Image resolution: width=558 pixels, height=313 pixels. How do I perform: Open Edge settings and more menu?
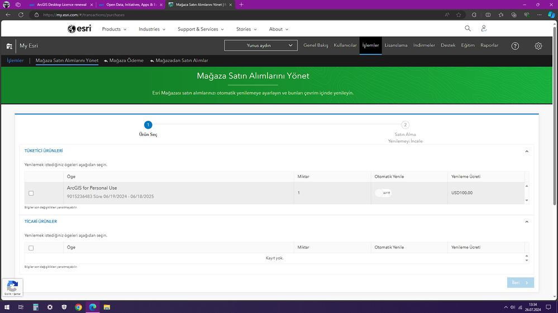[x=540, y=15]
